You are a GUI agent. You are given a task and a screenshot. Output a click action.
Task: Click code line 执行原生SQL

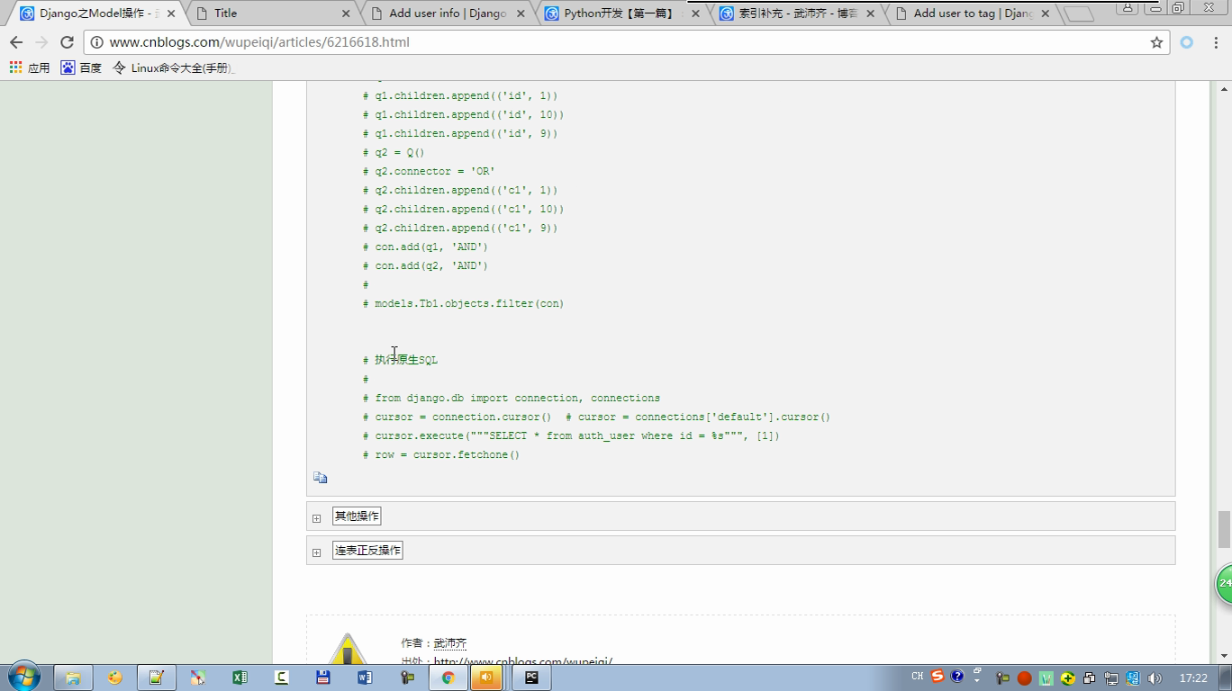click(400, 360)
